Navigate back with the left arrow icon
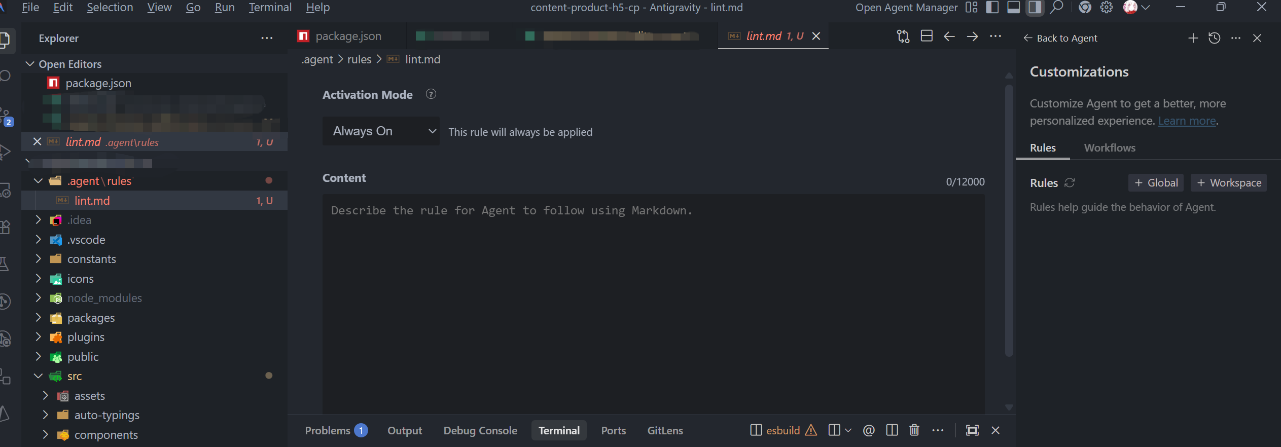The height and width of the screenshot is (447, 1281). 949,36
